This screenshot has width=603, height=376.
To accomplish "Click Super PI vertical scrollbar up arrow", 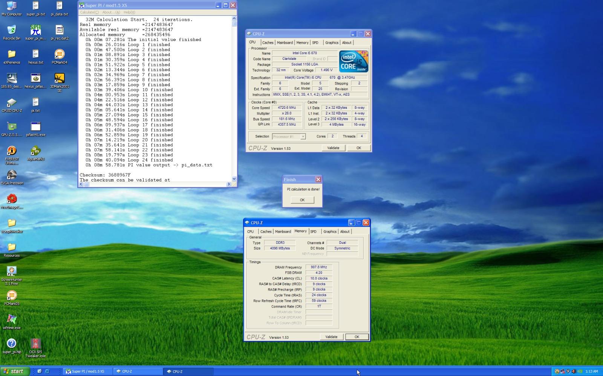I will [x=234, y=18].
